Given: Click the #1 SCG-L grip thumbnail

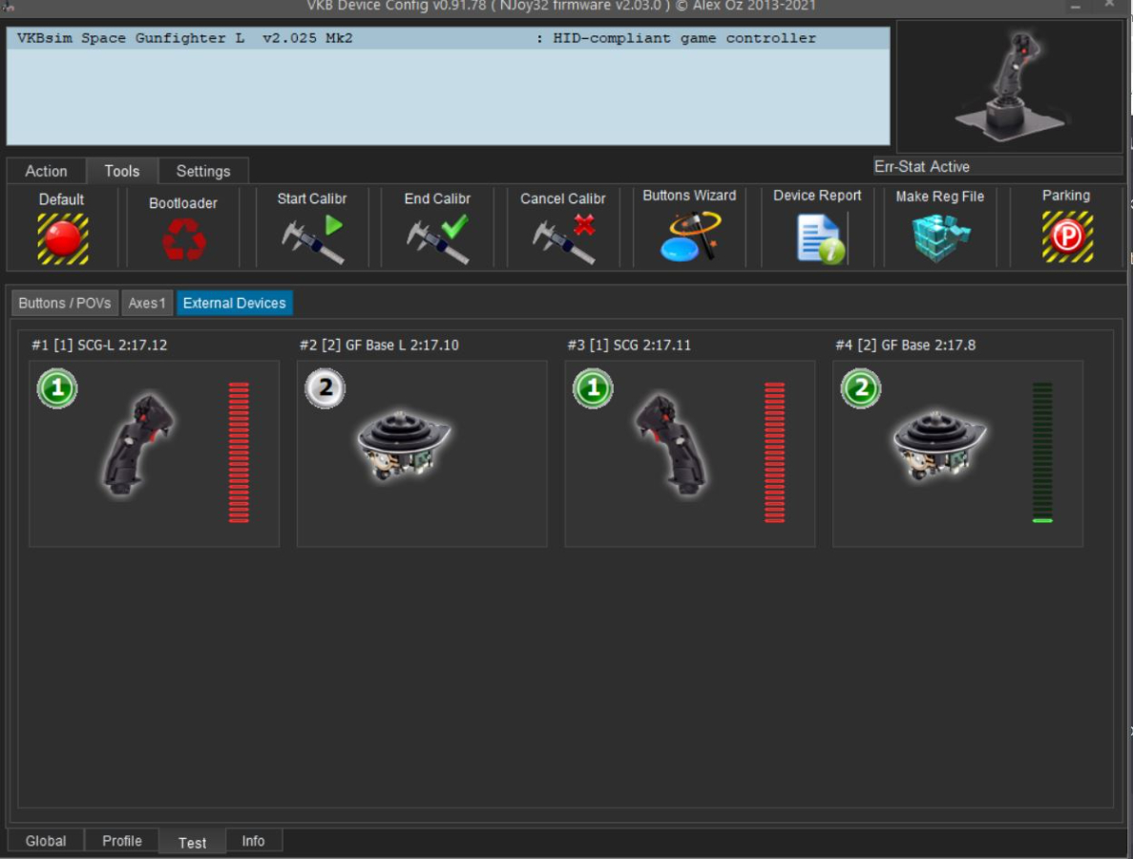Looking at the screenshot, I should coord(138,445).
